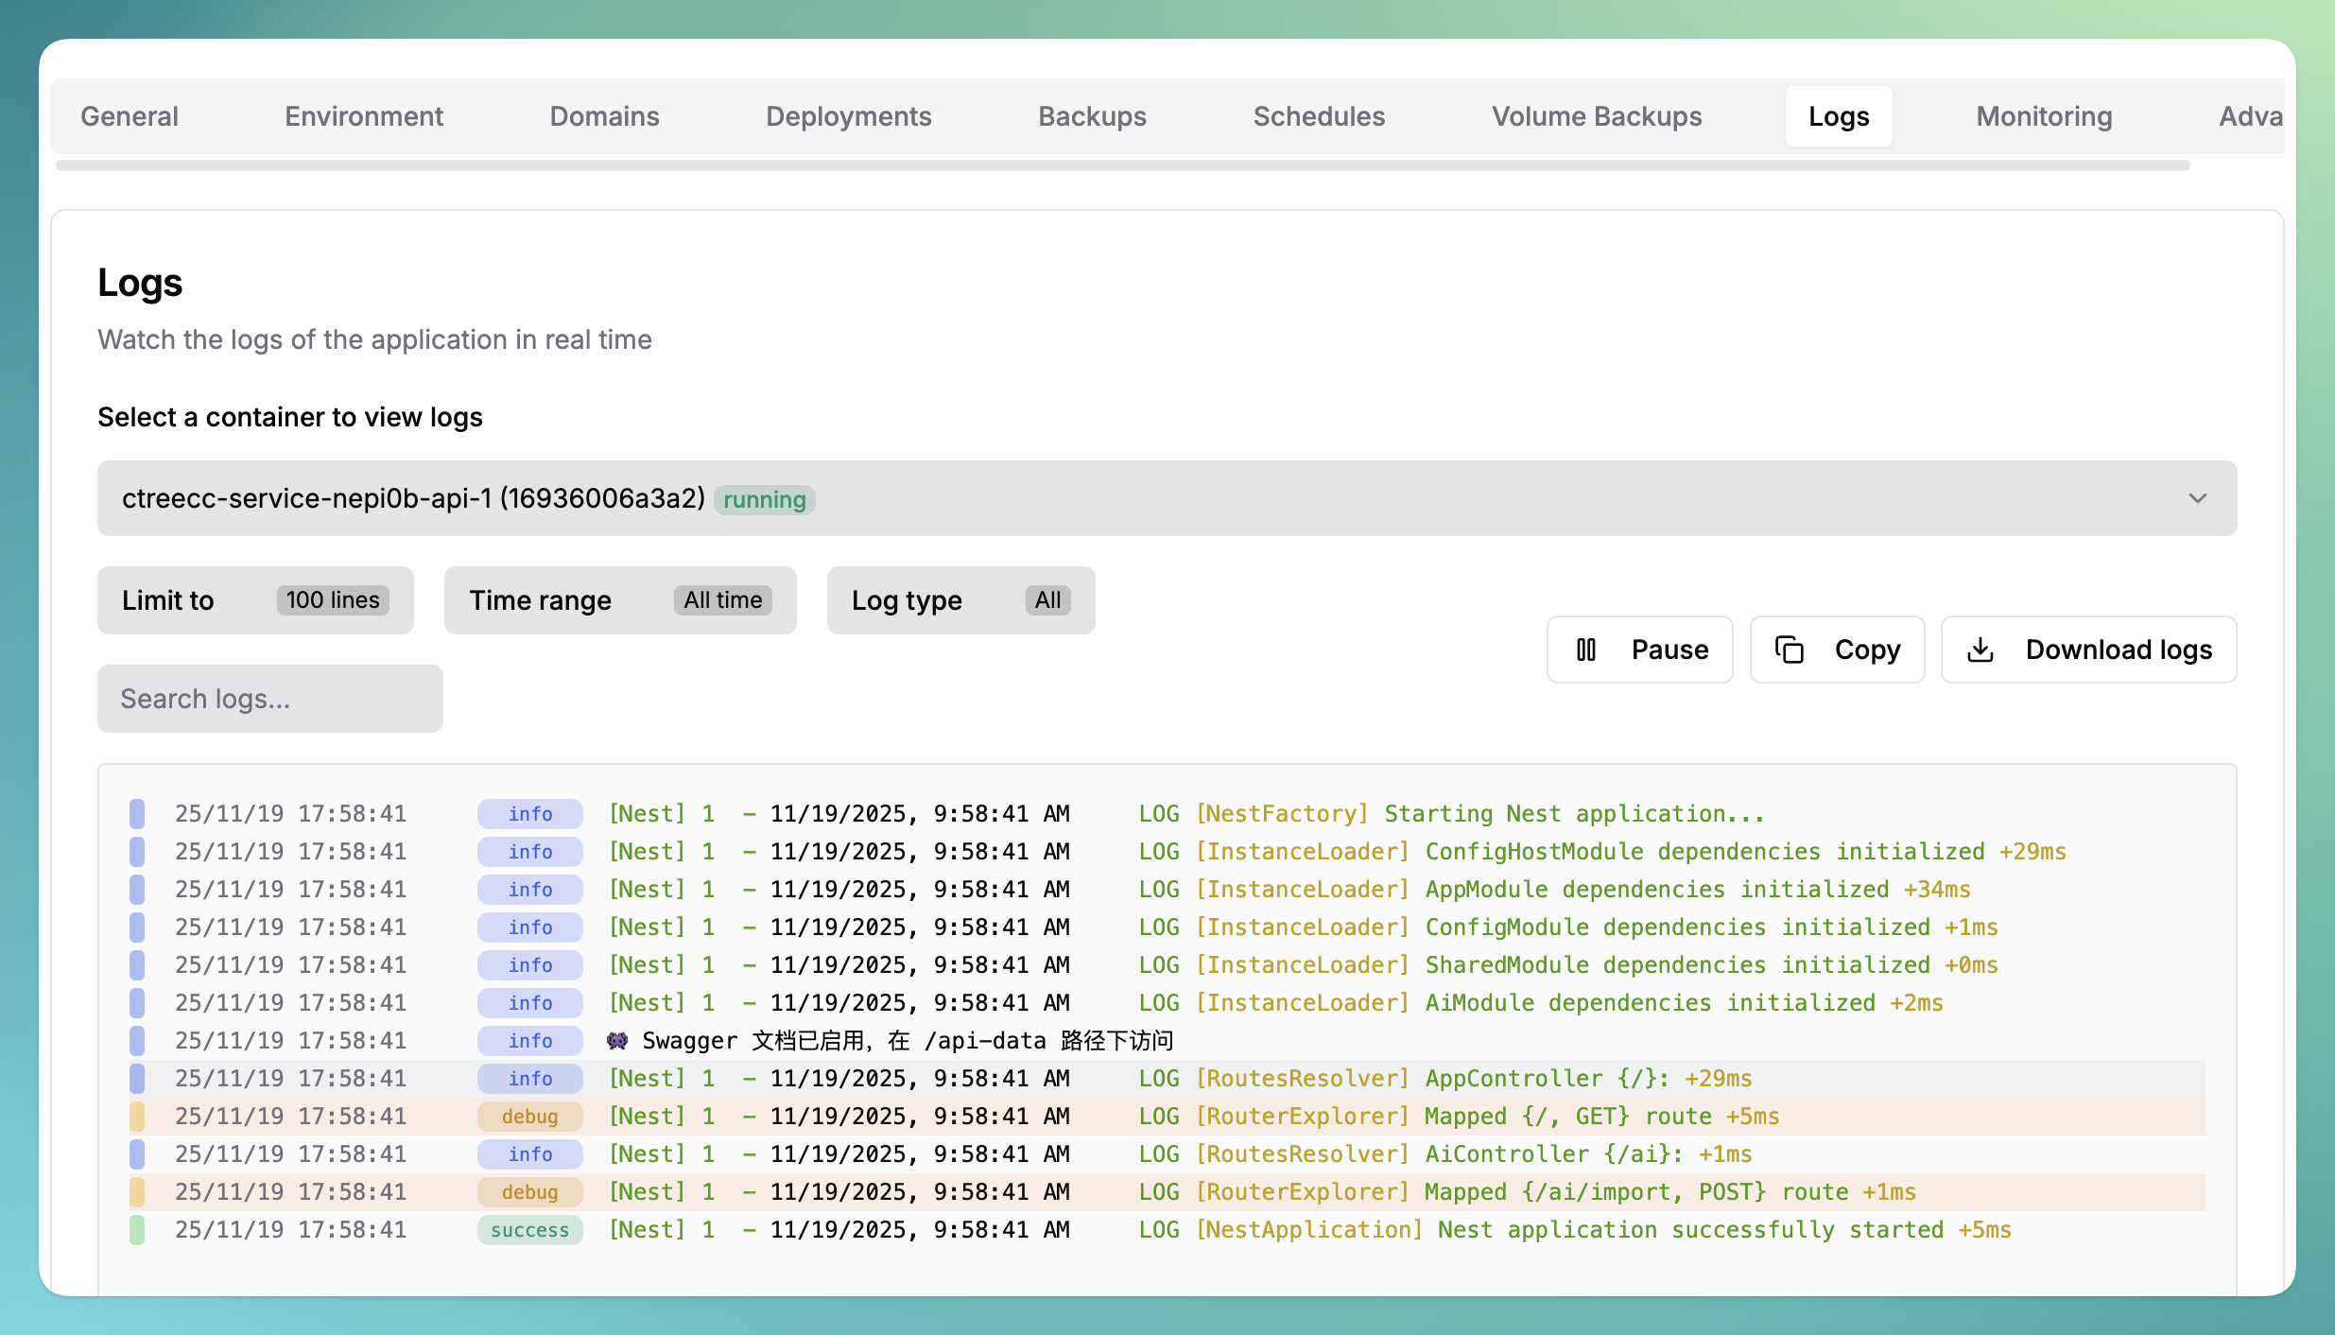Click the download arrow icon
Image resolution: width=2335 pixels, height=1335 pixels.
coord(1980,650)
